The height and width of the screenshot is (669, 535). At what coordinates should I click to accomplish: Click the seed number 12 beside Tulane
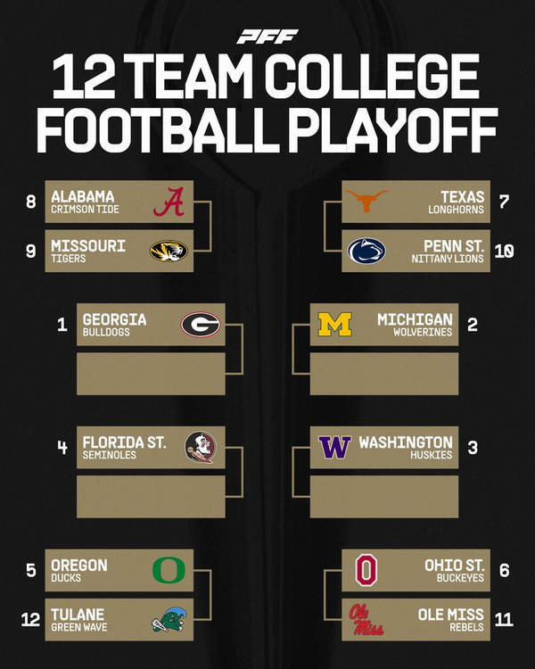click(30, 619)
